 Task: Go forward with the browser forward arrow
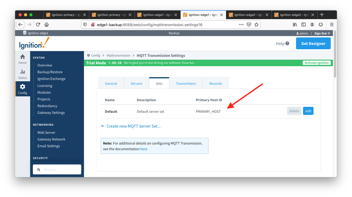(x=29, y=24)
